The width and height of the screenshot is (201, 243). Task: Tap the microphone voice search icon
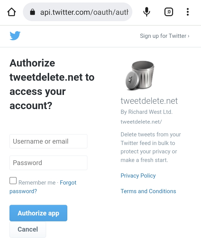point(147,12)
